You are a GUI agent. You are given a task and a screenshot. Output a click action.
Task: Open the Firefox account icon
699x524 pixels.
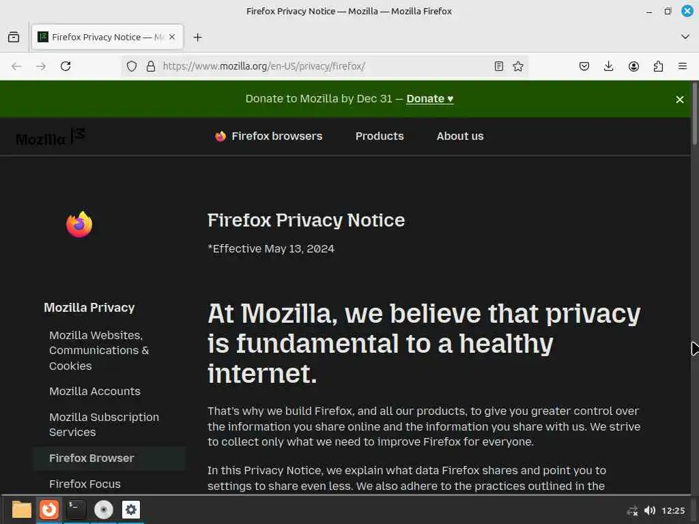633,66
